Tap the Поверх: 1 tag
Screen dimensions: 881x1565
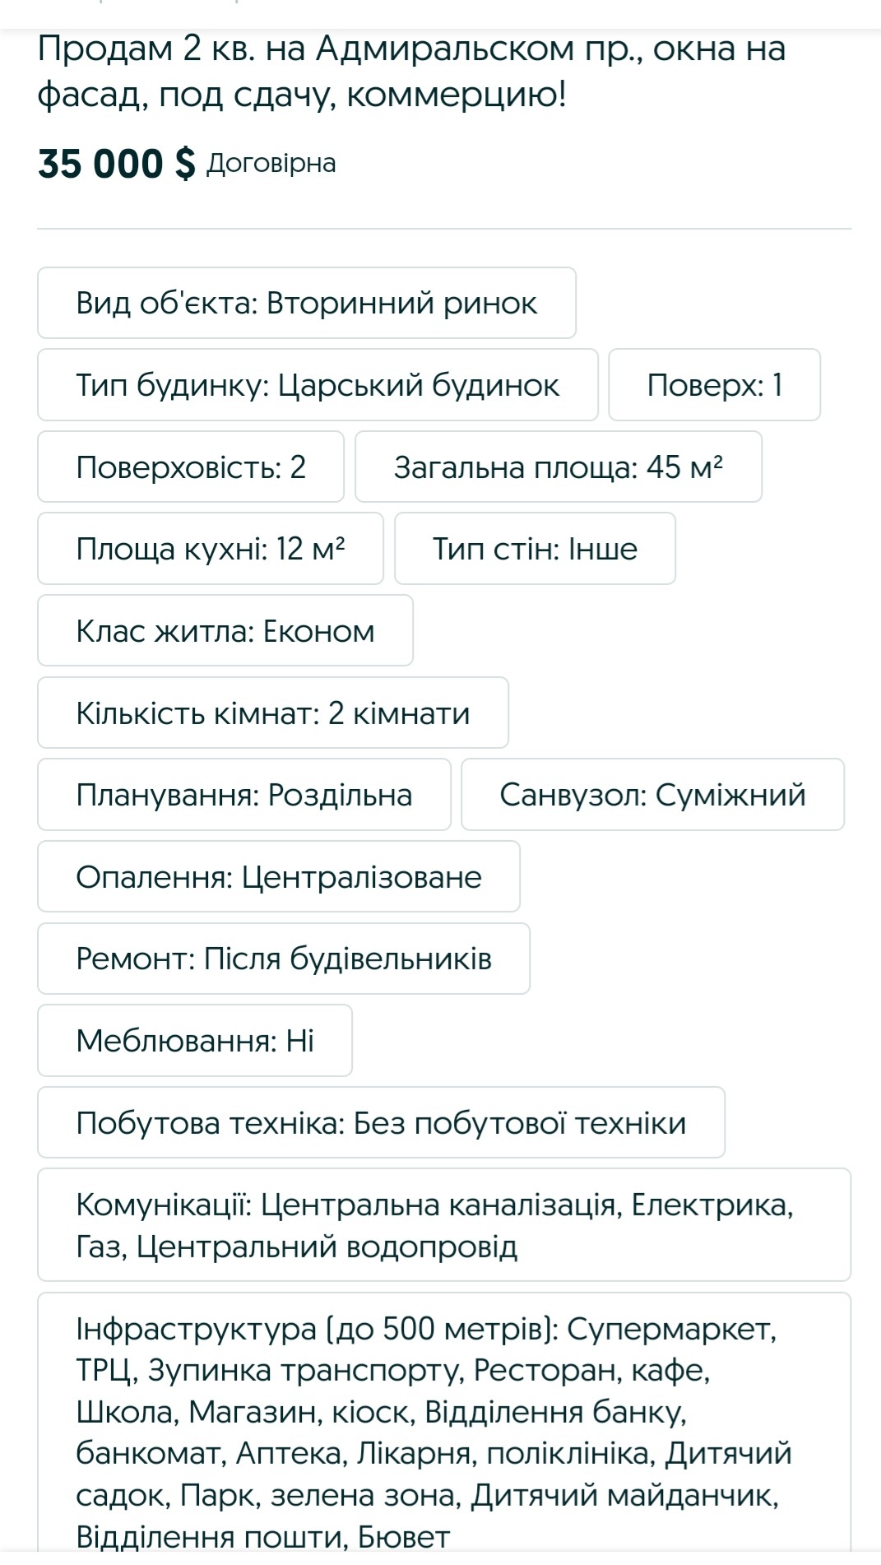pyautogui.click(x=715, y=385)
